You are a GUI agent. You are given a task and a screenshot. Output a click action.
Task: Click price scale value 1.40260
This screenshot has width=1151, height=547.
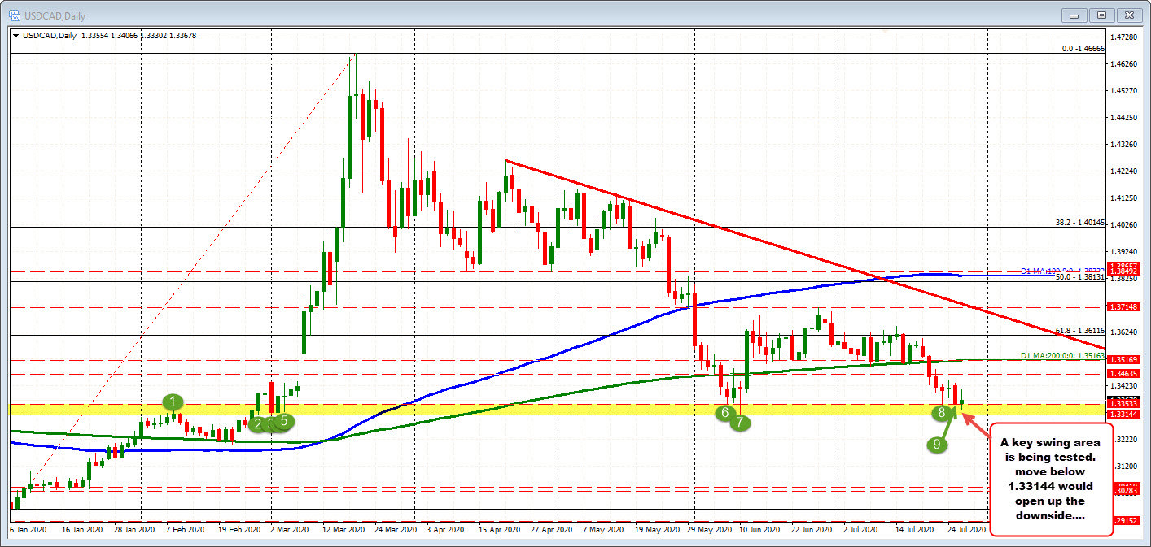pos(1124,224)
